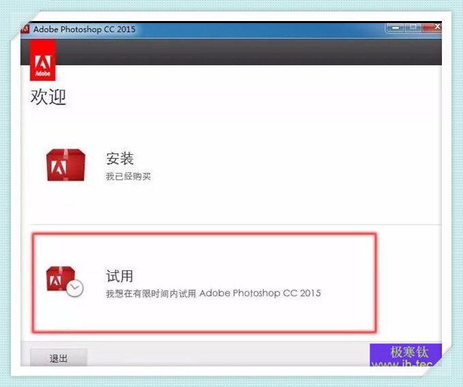Click the trial description mentioning Adobe Photoshop CC 2015

[x=213, y=293]
